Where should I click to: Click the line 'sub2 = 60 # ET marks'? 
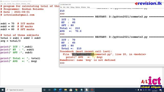(x=17, y=26)
